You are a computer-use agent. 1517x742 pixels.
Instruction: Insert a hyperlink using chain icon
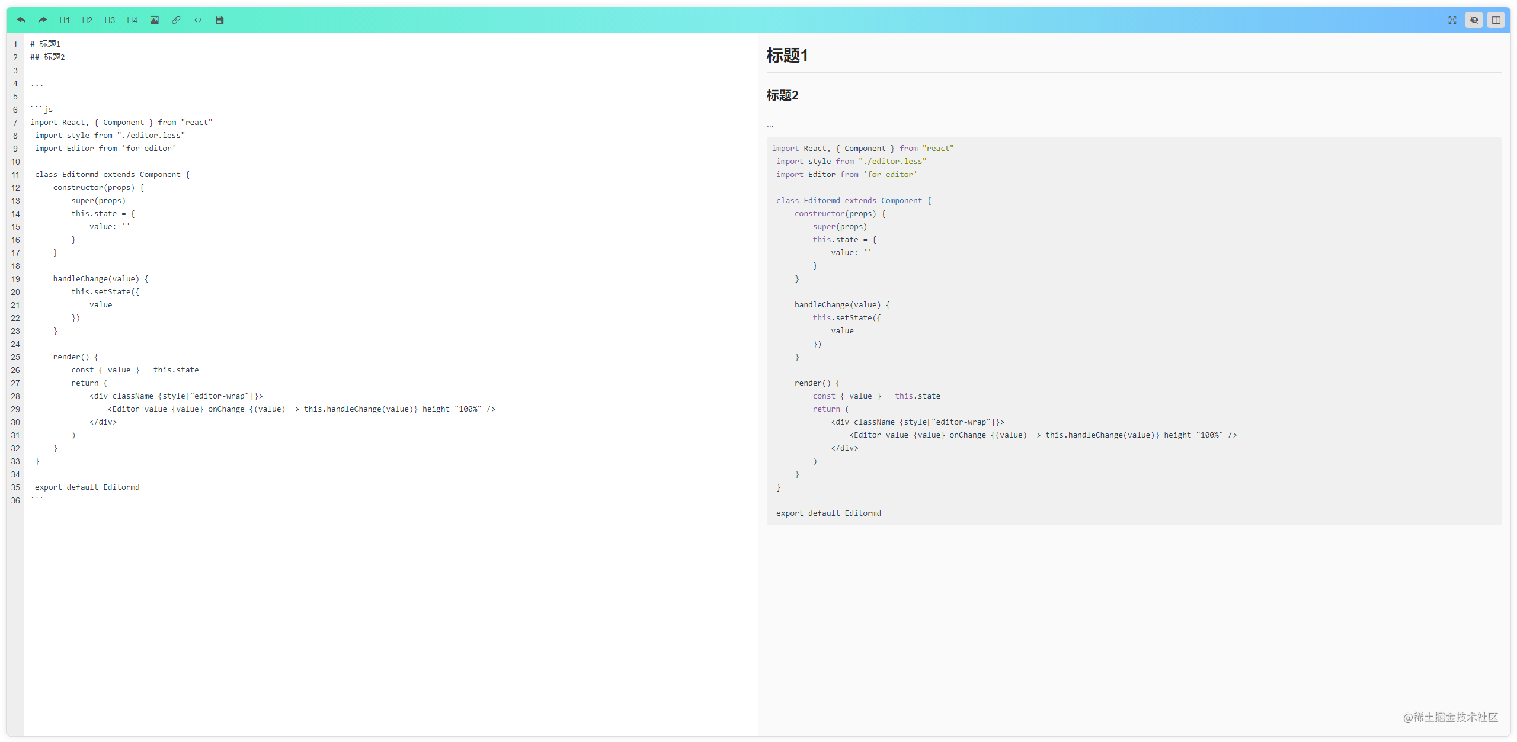click(176, 20)
